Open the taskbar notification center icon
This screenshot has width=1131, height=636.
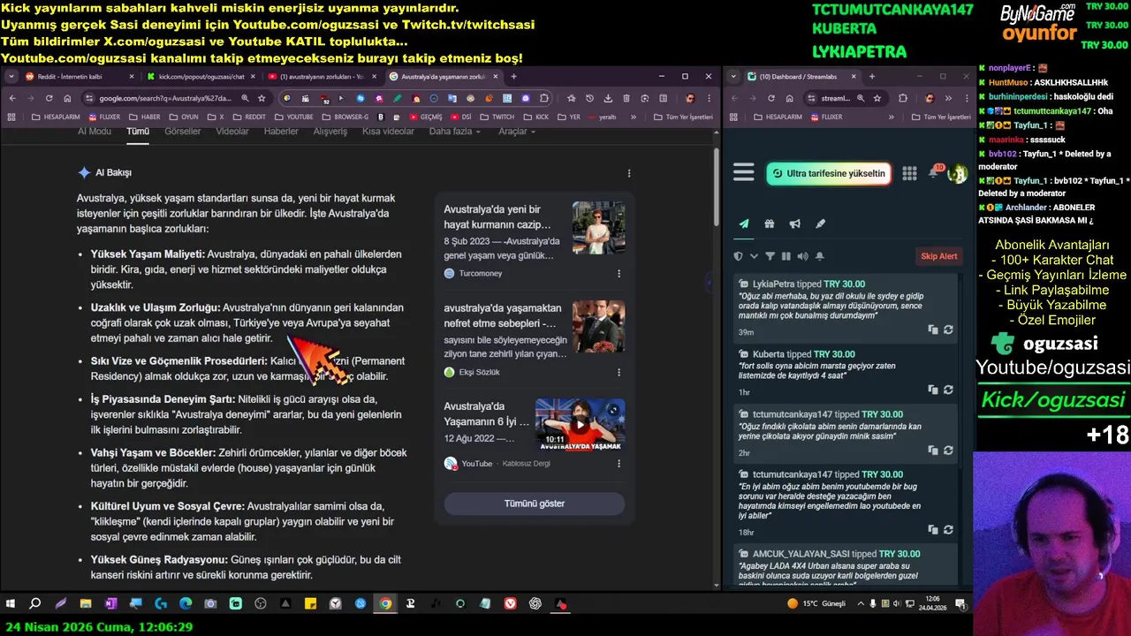pos(960,604)
